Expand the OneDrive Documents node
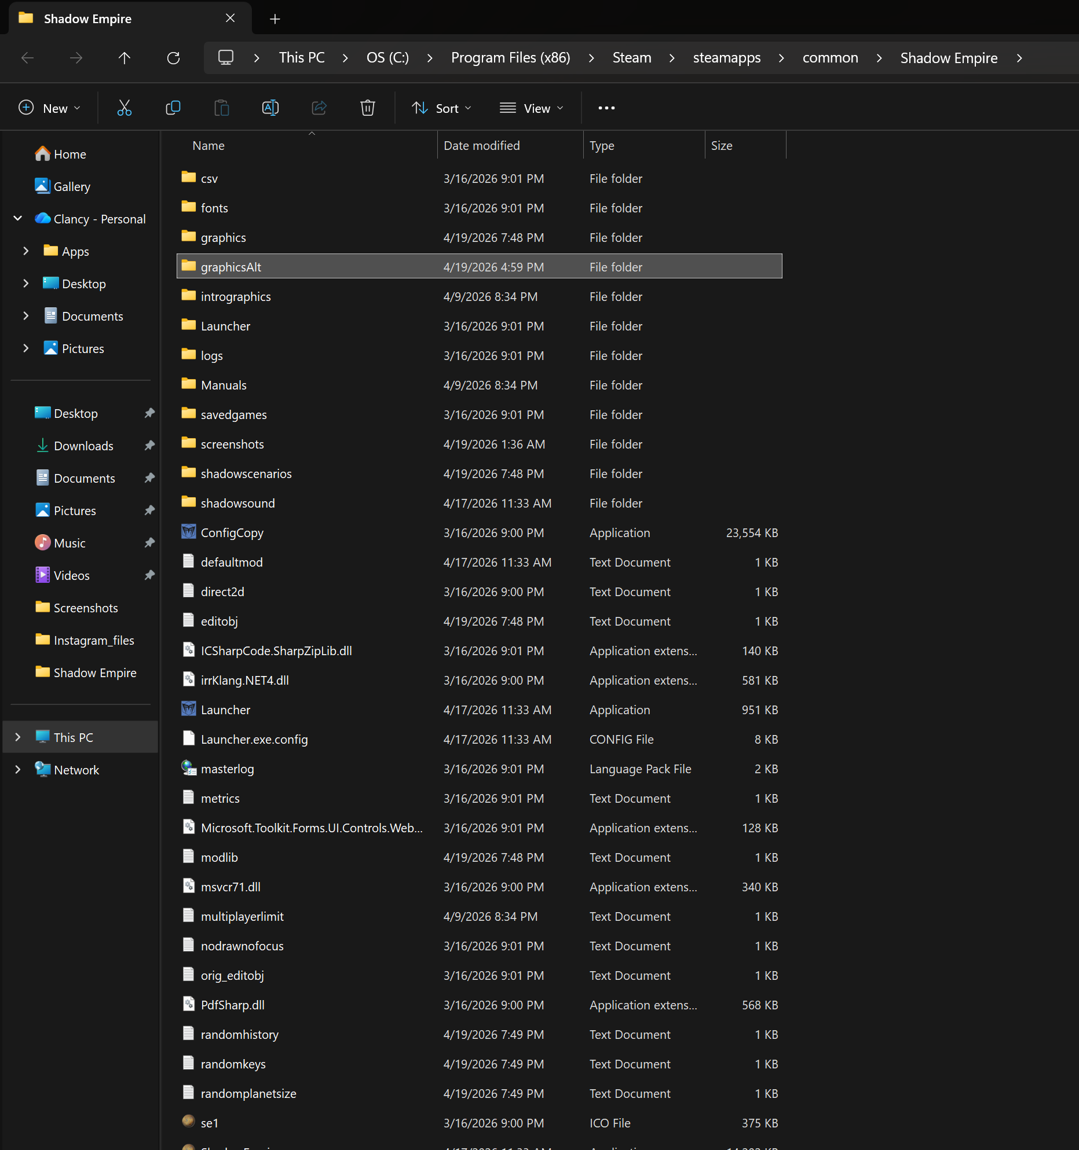The image size is (1079, 1150). click(25, 316)
